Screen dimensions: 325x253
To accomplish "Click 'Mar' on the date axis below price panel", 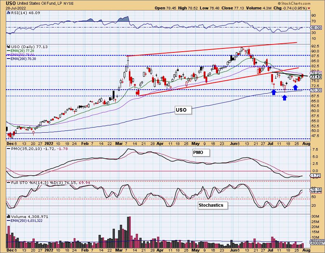I will (119, 143).
